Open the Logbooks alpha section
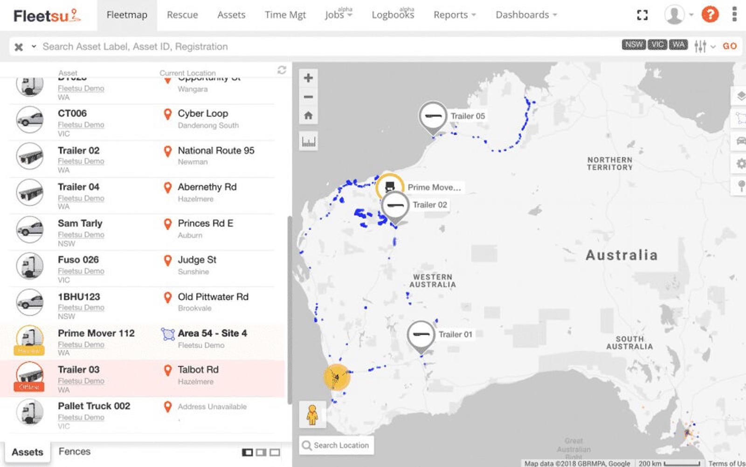The image size is (746, 467). click(x=393, y=15)
